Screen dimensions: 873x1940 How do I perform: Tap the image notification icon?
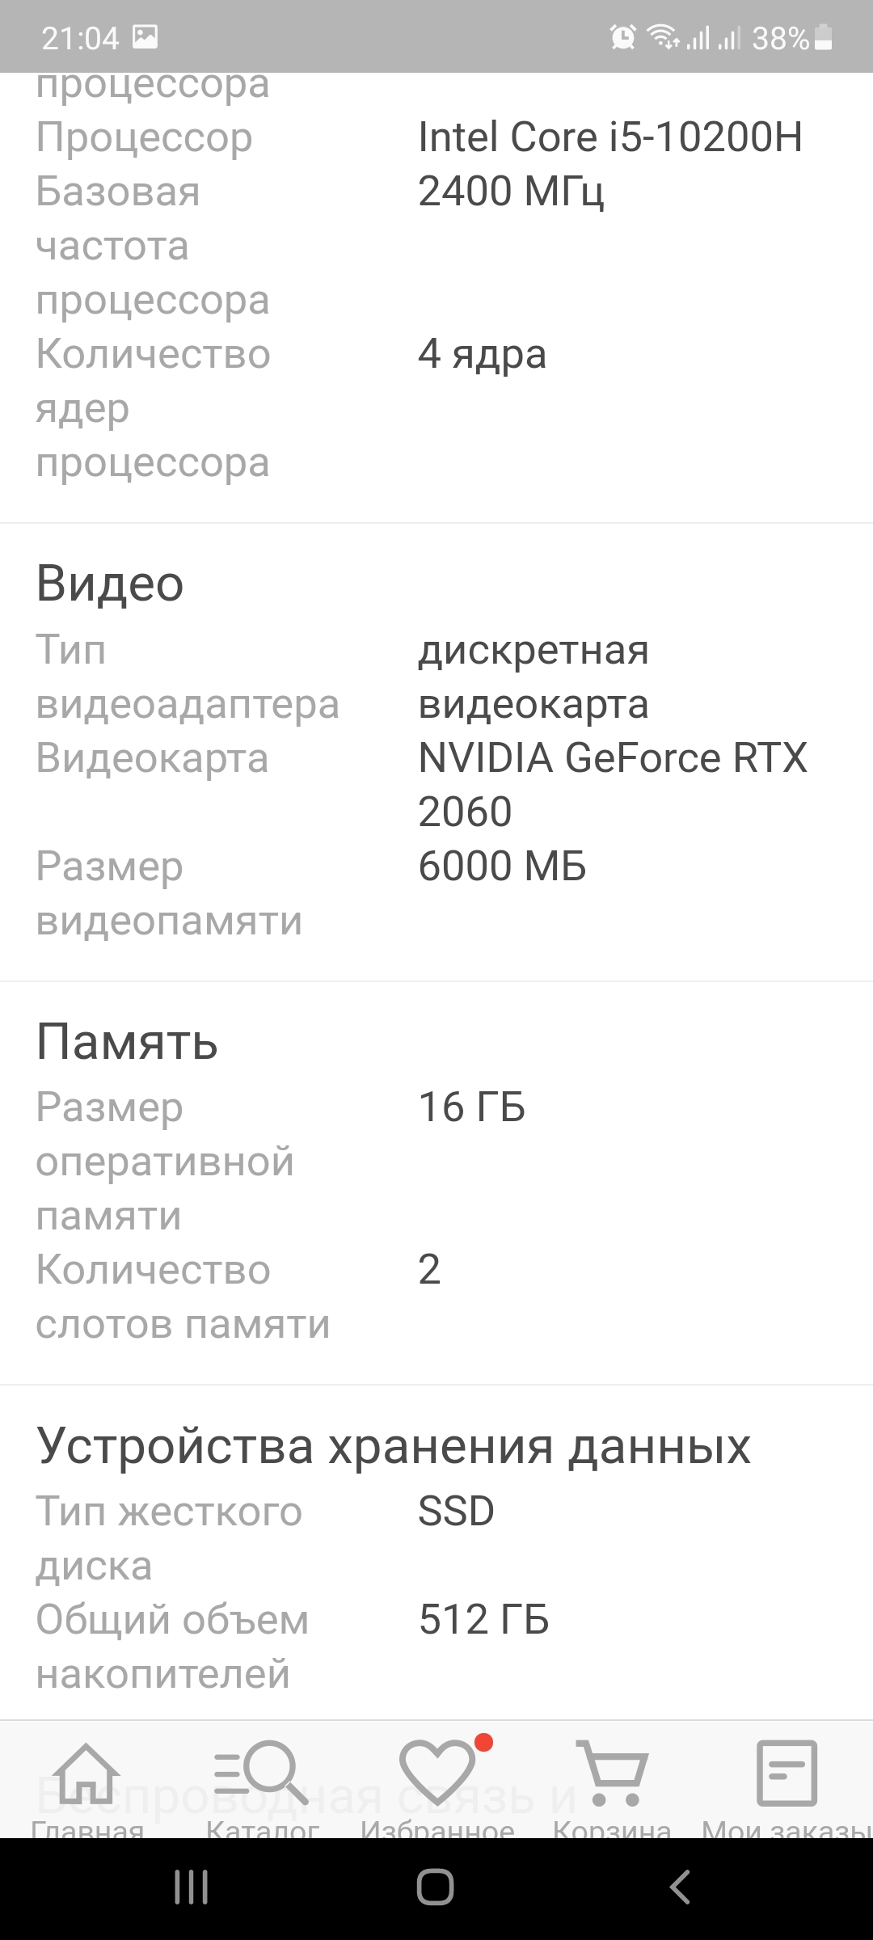(x=145, y=36)
